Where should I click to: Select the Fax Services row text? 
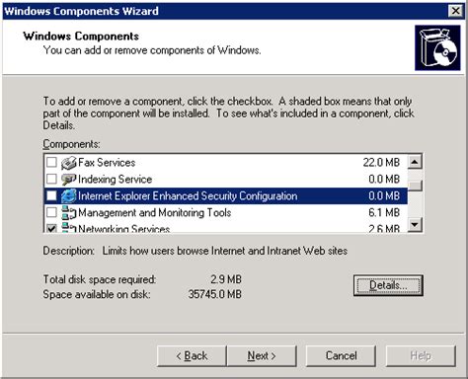coord(107,163)
